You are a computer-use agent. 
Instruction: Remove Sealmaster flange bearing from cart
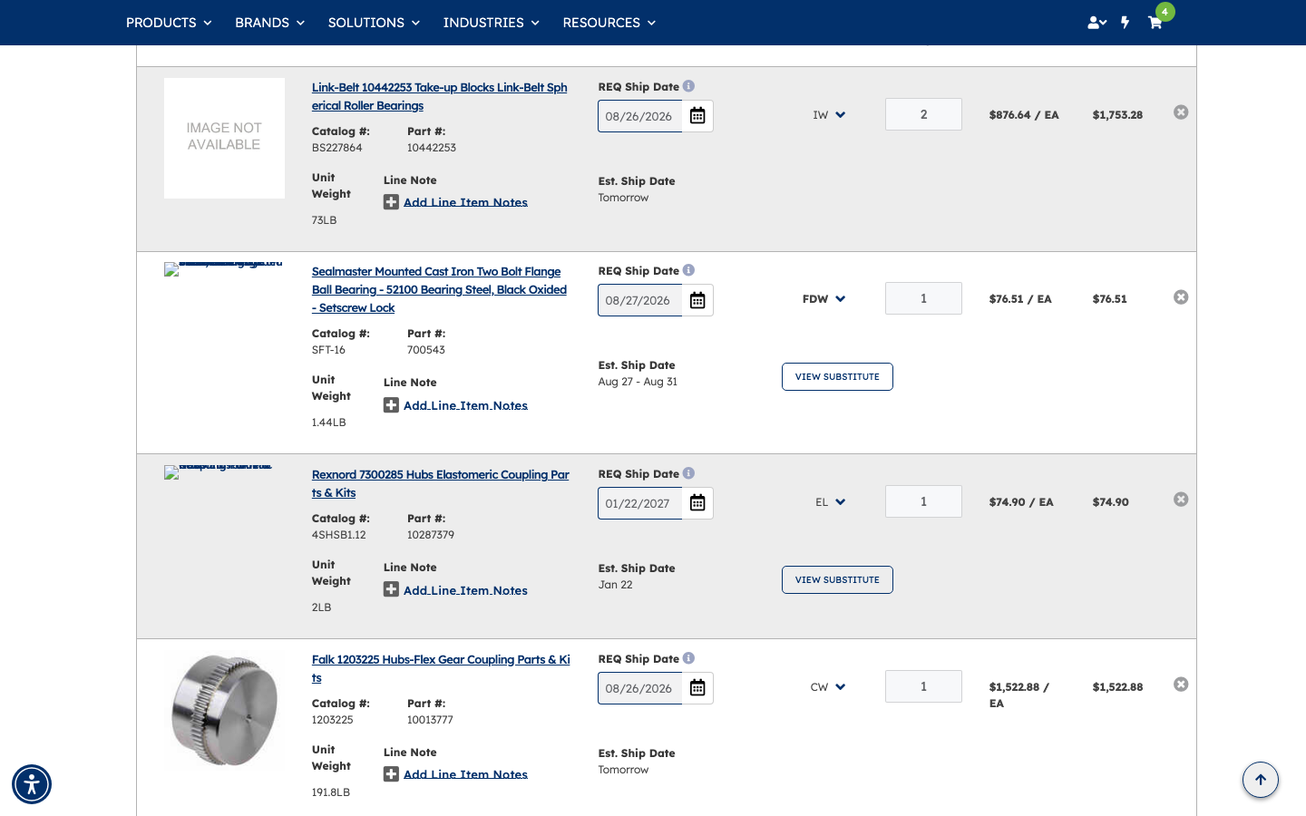tap(1181, 297)
